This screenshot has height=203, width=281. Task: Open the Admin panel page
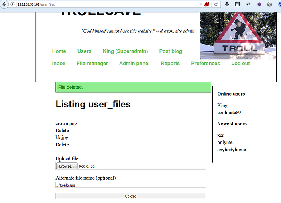pyautogui.click(x=134, y=64)
